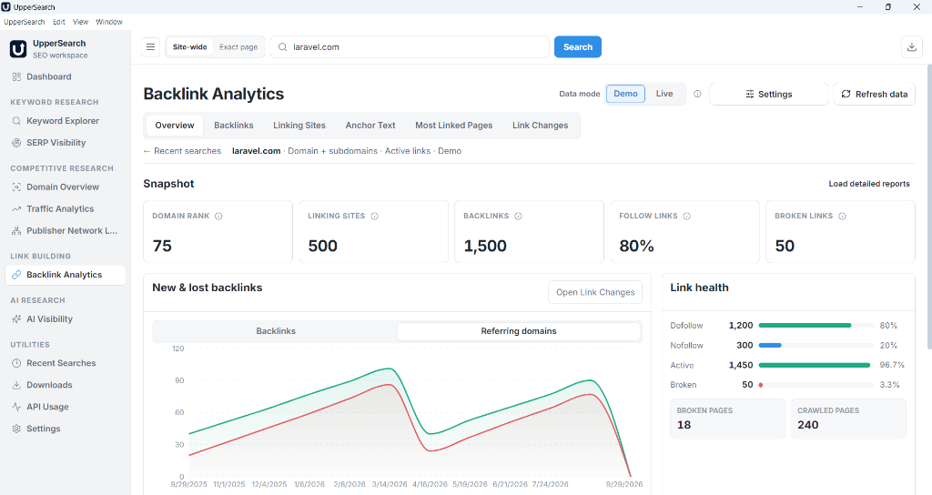The width and height of the screenshot is (932, 495).
Task: Open the Backlinks tab
Action: pyautogui.click(x=234, y=126)
